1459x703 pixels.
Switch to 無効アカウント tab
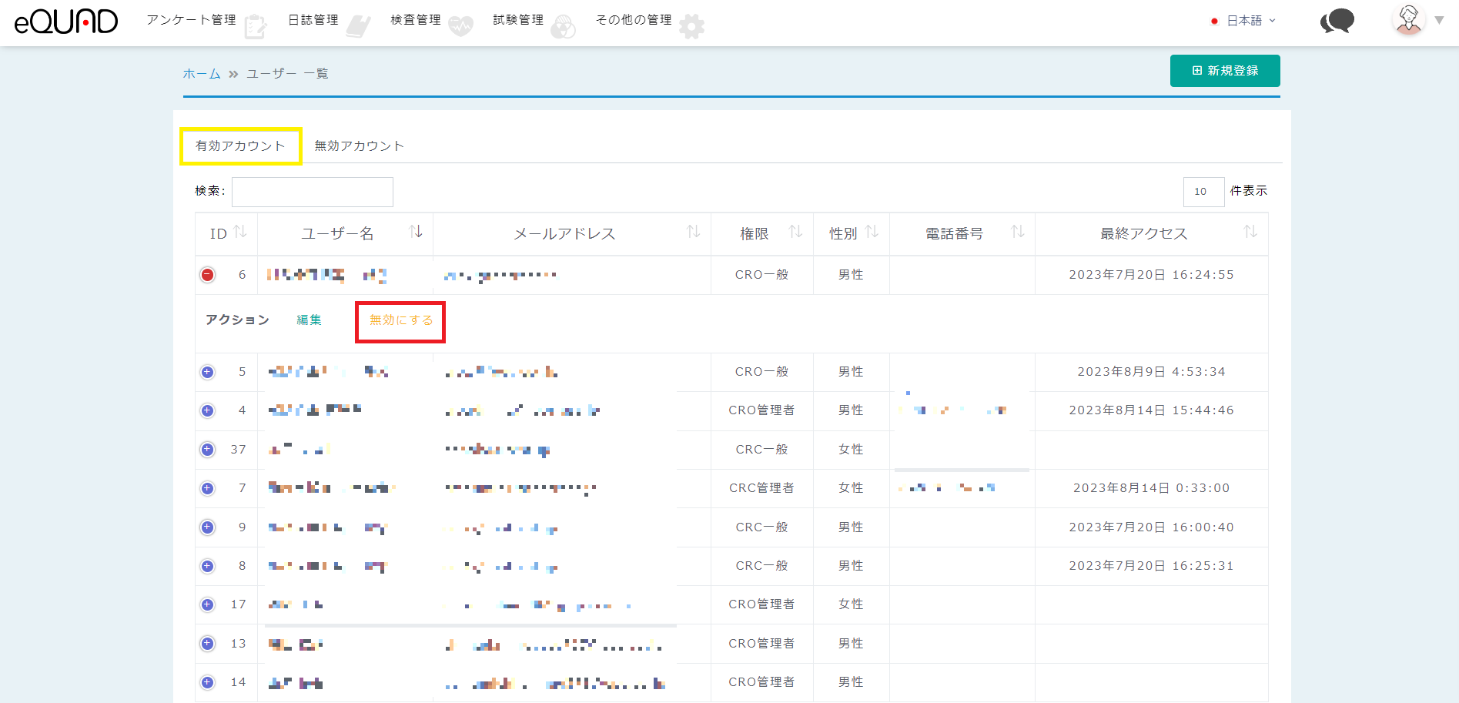(x=359, y=146)
